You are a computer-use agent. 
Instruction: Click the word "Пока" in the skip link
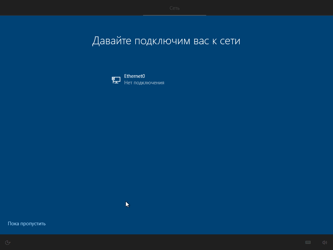pos(13,224)
